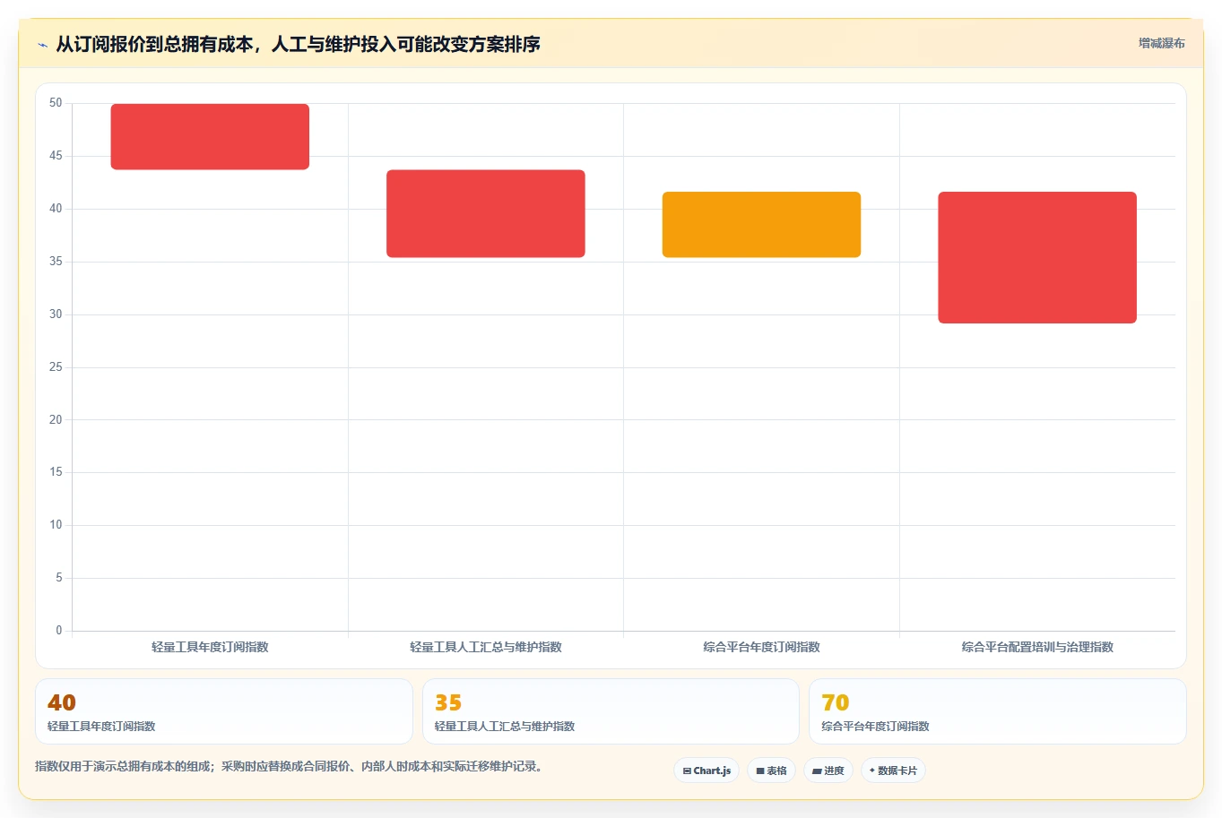
Task: Click the x-axis label 综合平台年度订阅指数
Action: click(761, 647)
